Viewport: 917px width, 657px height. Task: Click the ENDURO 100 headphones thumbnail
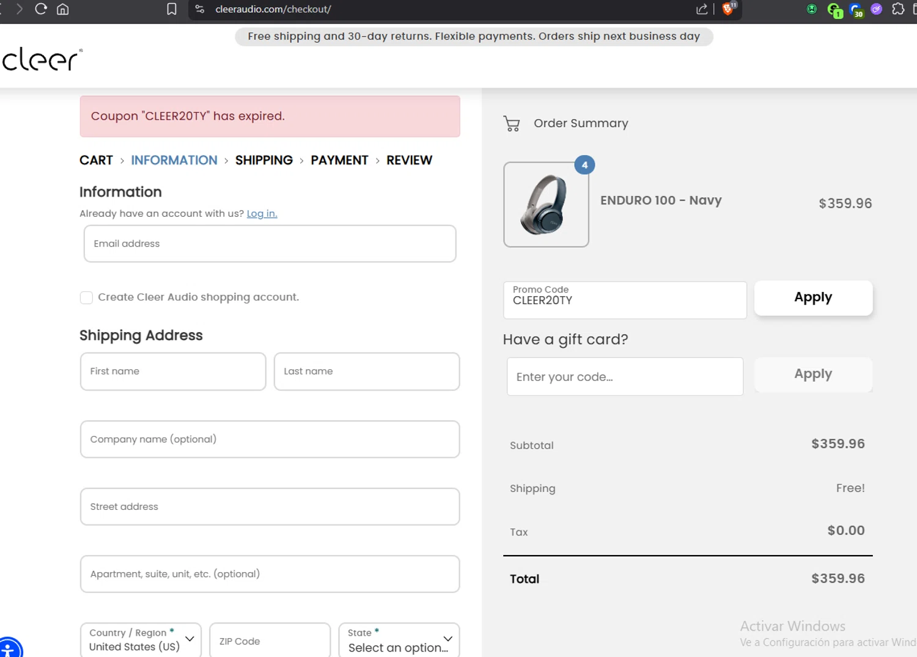click(546, 205)
